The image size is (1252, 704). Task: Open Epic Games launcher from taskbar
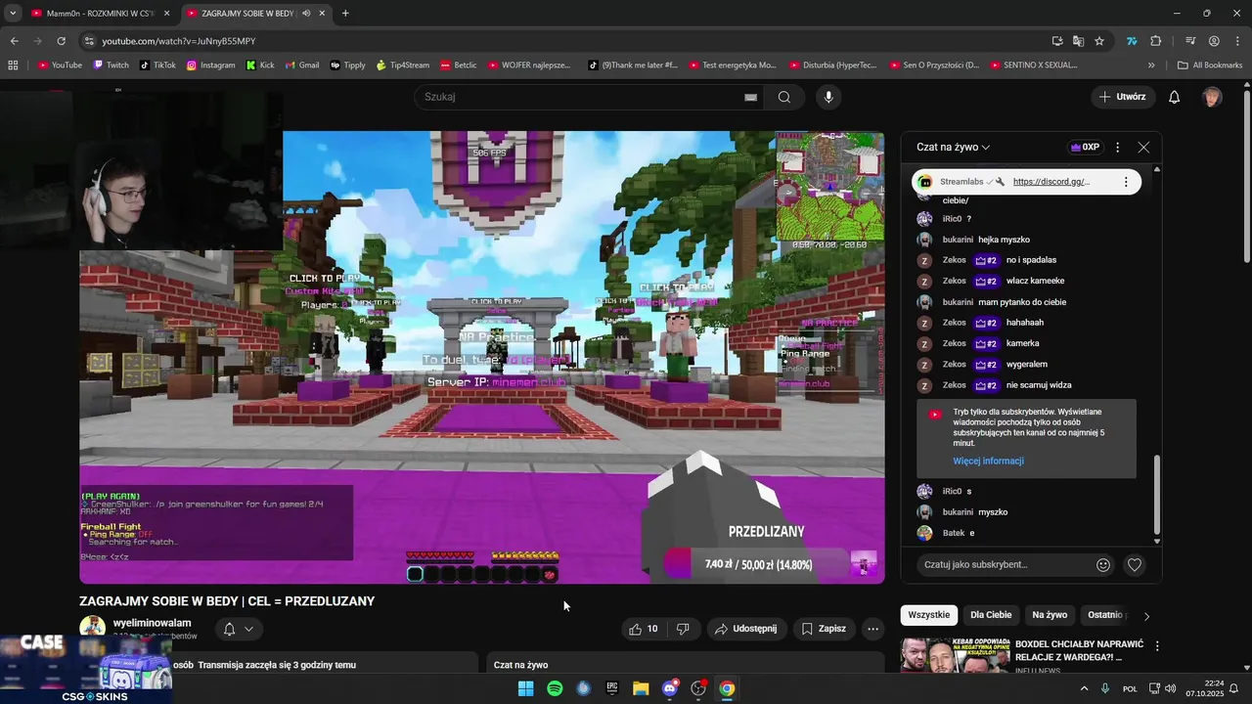tap(612, 688)
